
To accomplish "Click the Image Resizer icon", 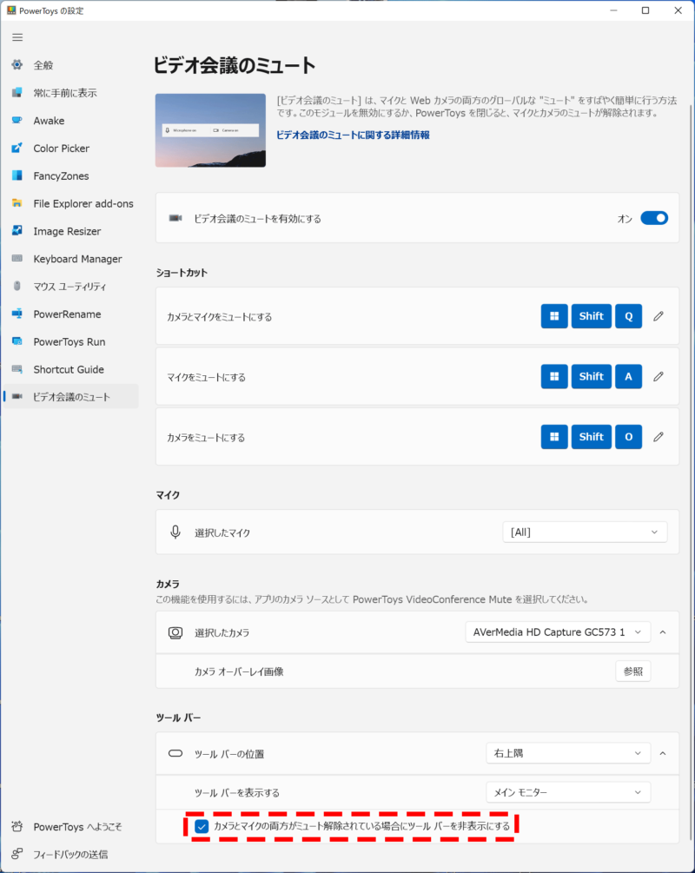I will point(17,230).
